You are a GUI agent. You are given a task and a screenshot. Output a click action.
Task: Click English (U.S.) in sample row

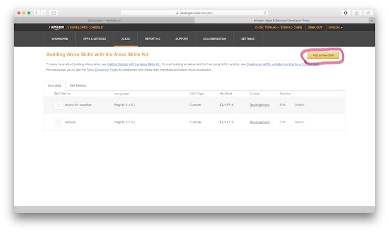pyautogui.click(x=125, y=122)
